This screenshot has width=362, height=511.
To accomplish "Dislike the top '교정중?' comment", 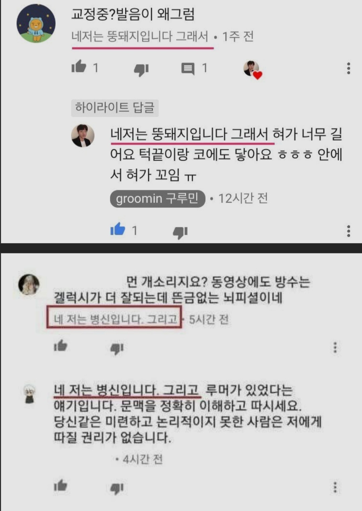I will pos(141,70).
